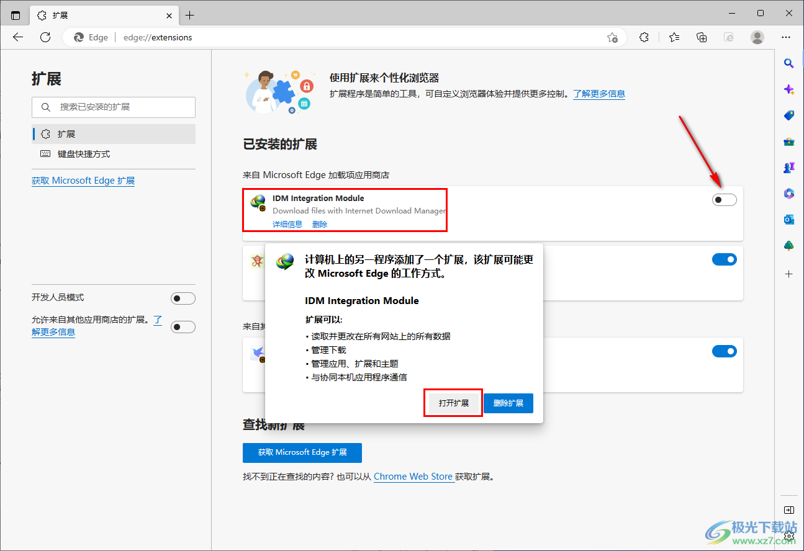Add a sidebar app with plus icon

[789, 274]
